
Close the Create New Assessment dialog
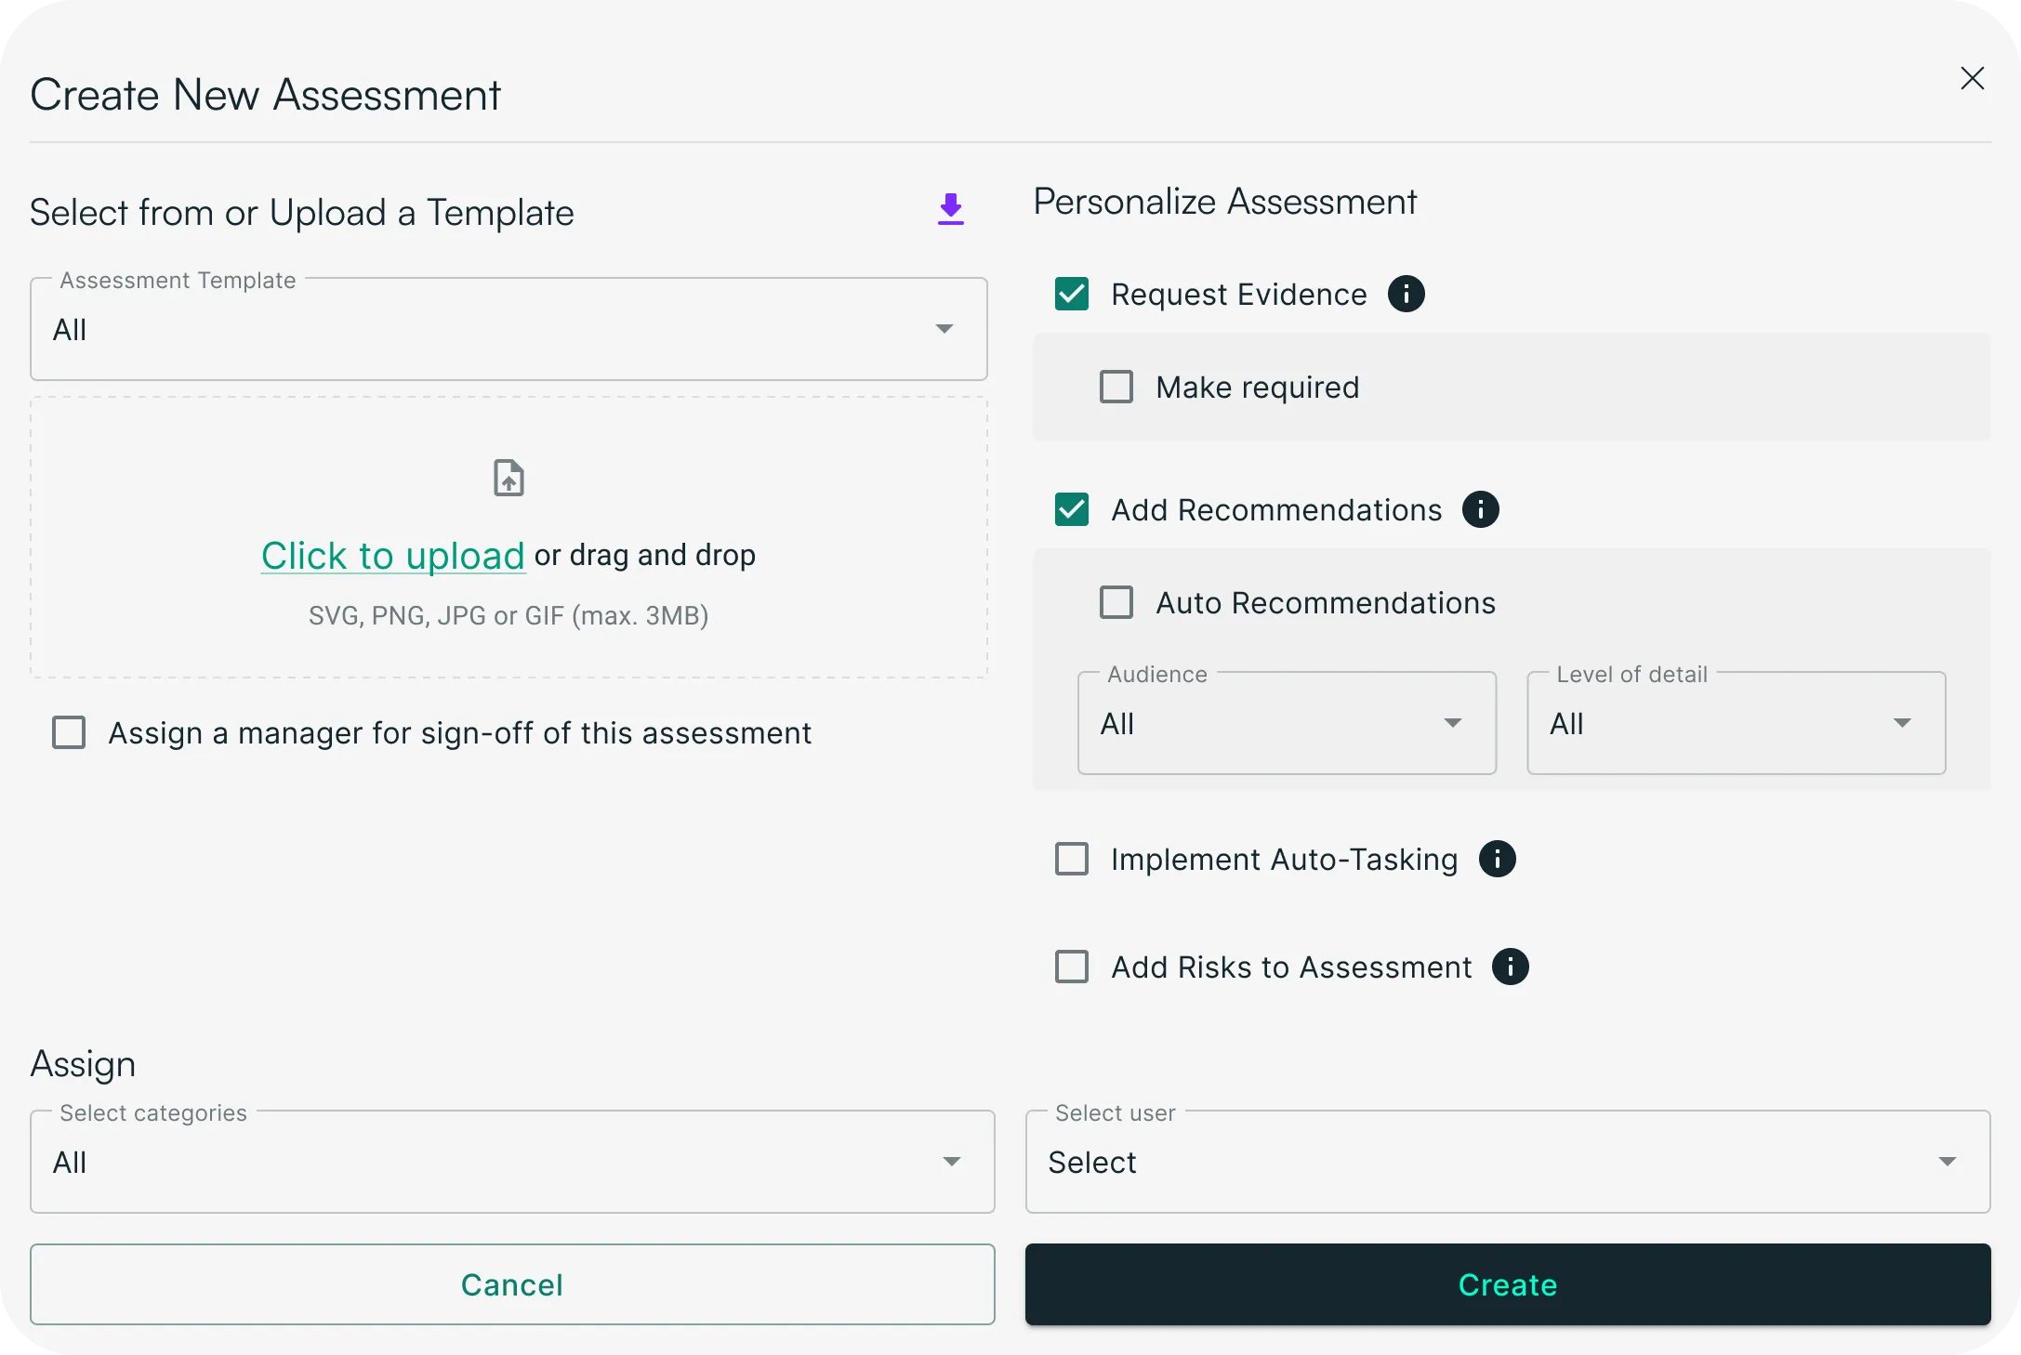(1972, 78)
